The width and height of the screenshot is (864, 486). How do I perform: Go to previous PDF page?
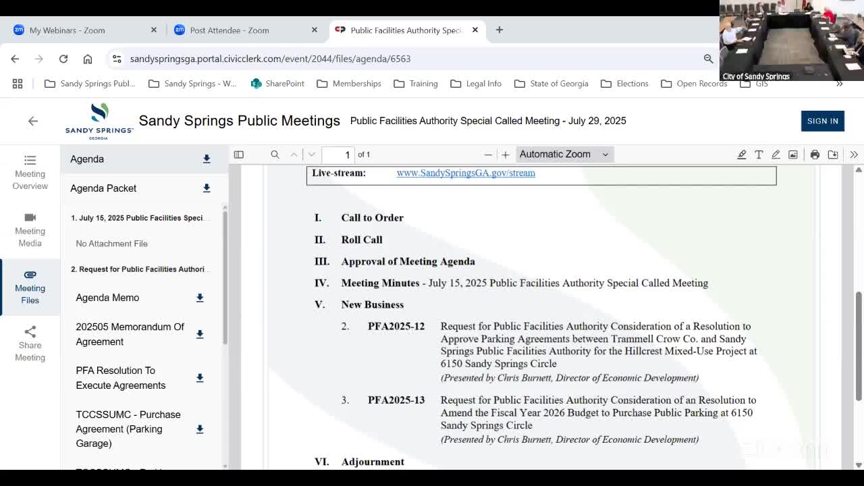click(294, 155)
